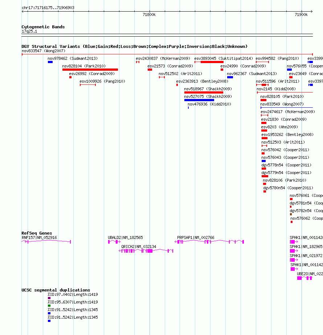Click the QRICH2 gene exon structure glyph
Screen dimensions: 323x335
tap(146, 251)
